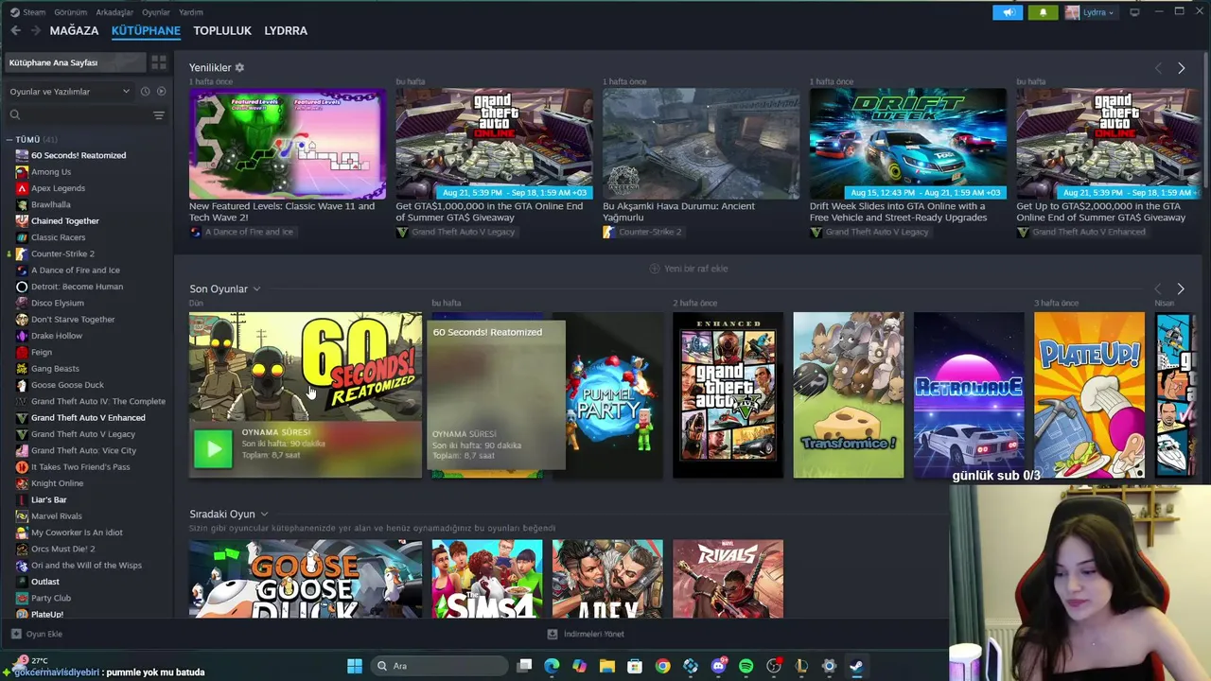Go forward with the right navigation arrow

tap(36, 30)
